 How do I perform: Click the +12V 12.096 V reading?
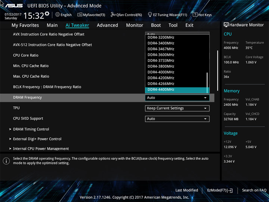click(230, 147)
